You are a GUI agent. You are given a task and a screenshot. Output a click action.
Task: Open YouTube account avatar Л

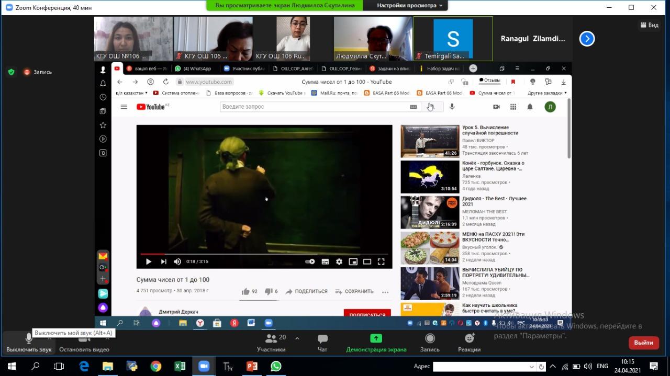[550, 107]
